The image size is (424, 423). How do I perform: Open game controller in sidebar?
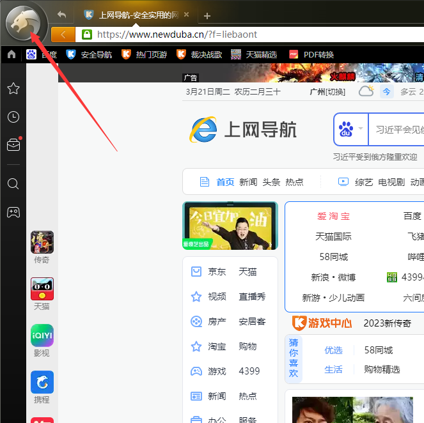[13, 212]
